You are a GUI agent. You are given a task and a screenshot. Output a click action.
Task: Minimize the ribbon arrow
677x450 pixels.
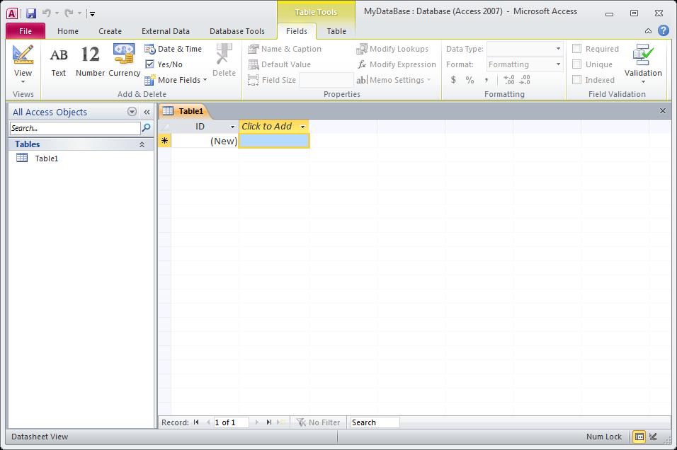(648, 30)
